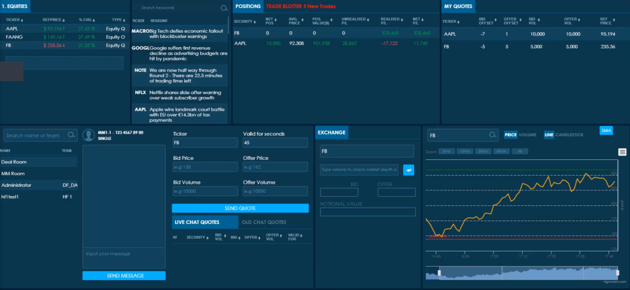Viewport: 630px width, 290px height.
Task: Click the Bid Volume input field
Action: coord(205,191)
